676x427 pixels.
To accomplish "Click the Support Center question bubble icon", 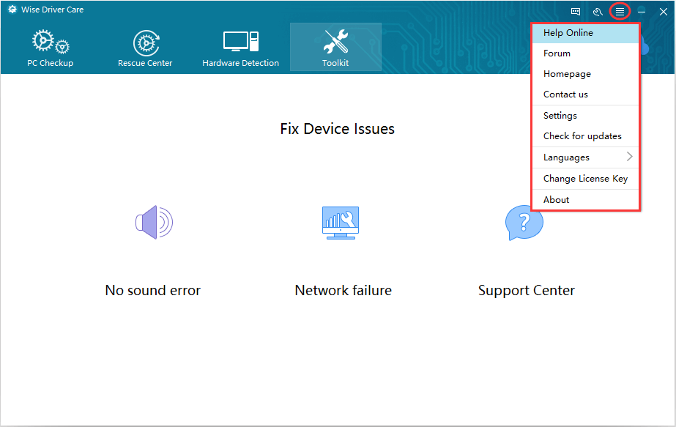I will [x=524, y=223].
